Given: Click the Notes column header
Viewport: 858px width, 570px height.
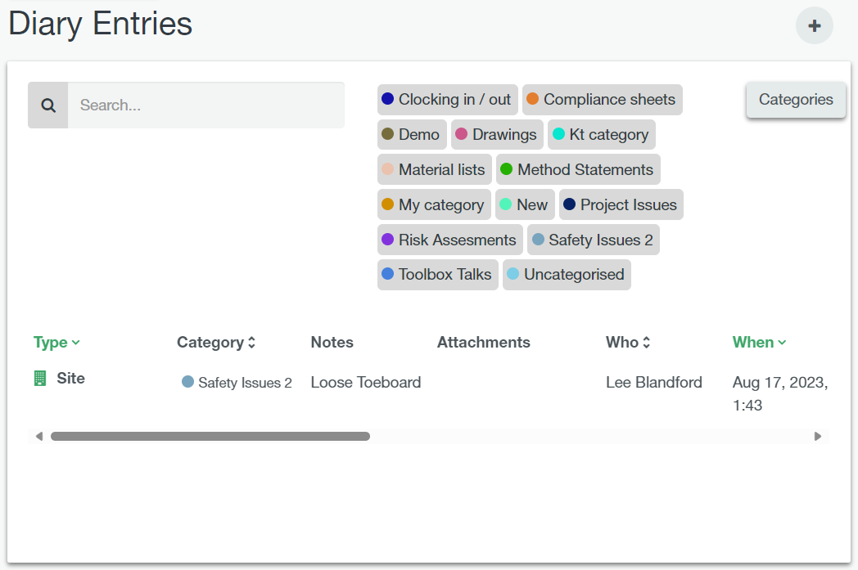Looking at the screenshot, I should click(x=332, y=342).
